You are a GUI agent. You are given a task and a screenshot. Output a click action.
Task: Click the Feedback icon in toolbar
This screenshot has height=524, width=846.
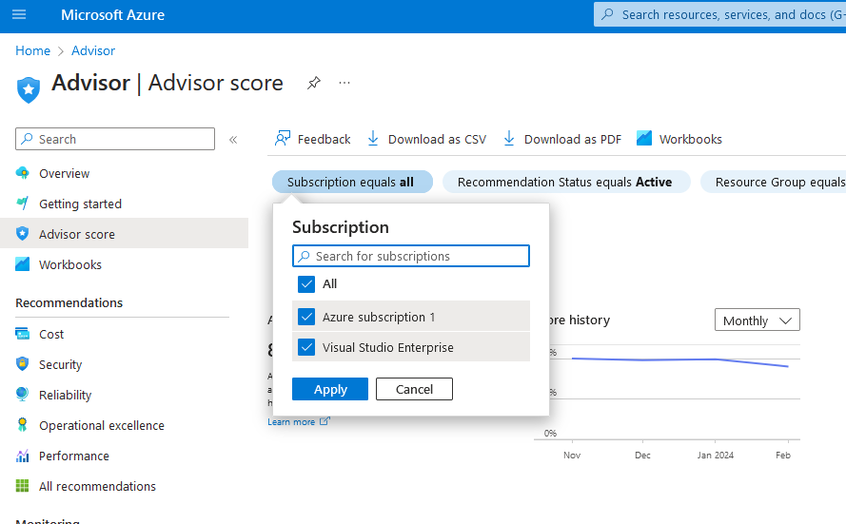(283, 139)
